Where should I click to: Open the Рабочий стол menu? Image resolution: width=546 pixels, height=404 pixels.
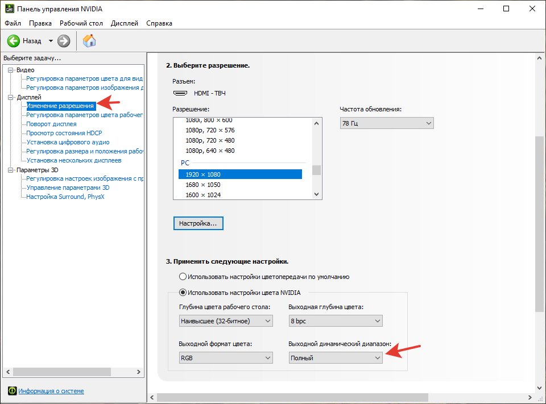coord(81,23)
